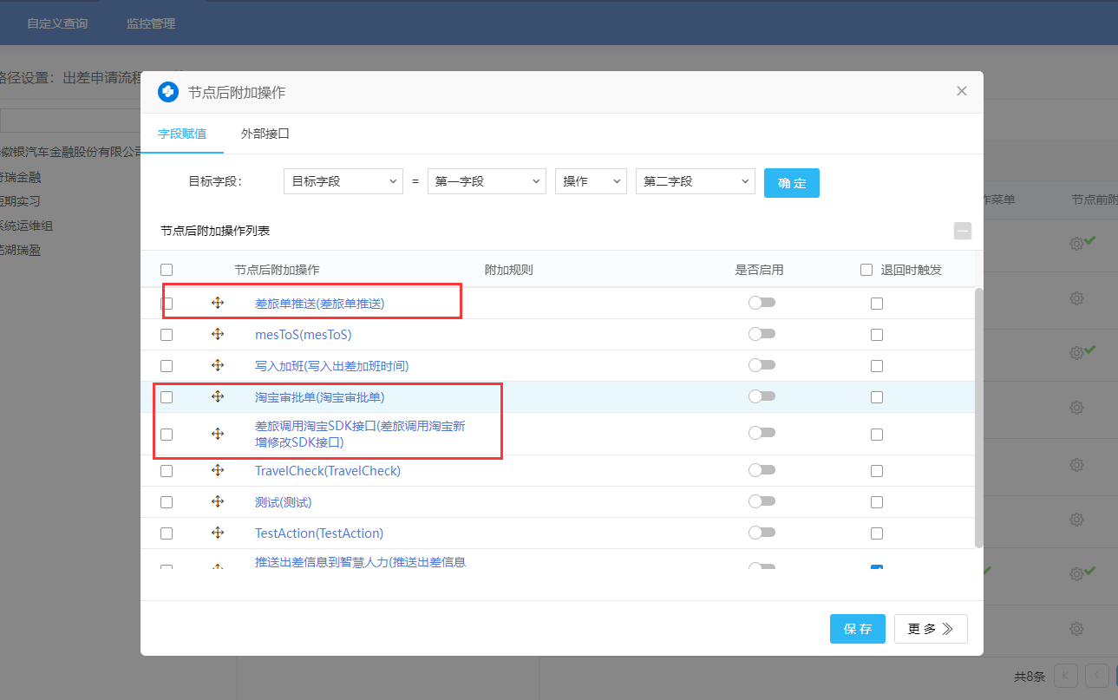Screen dimensions: 1118x700
Task: Enable the 是否启用 switch for 差旅单推送
Action: (x=762, y=303)
